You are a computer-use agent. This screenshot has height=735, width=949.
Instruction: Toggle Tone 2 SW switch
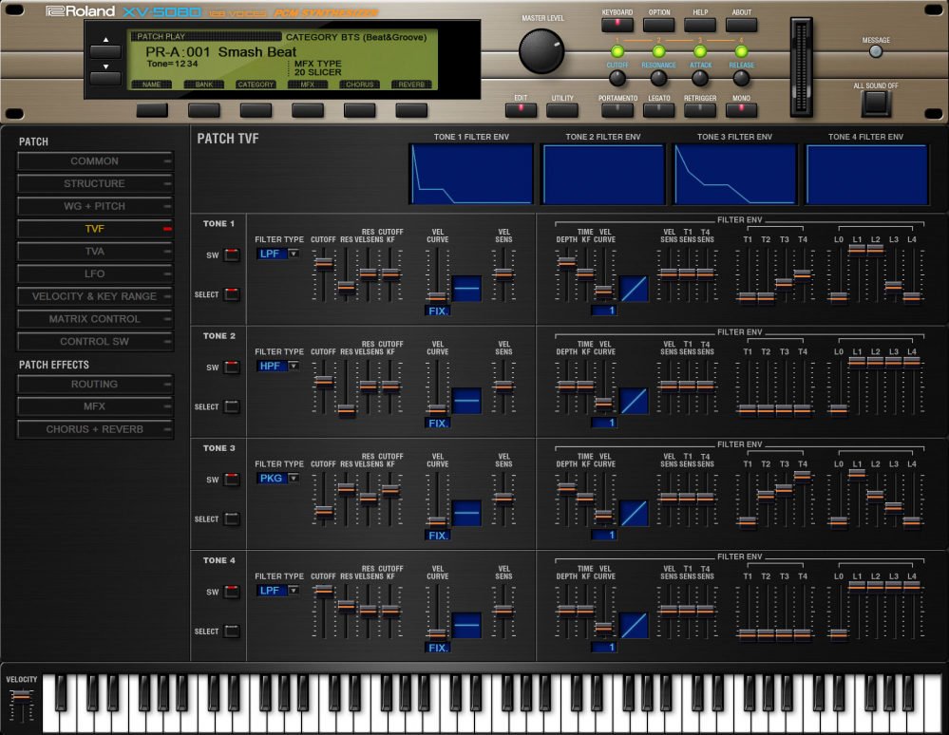(x=232, y=367)
